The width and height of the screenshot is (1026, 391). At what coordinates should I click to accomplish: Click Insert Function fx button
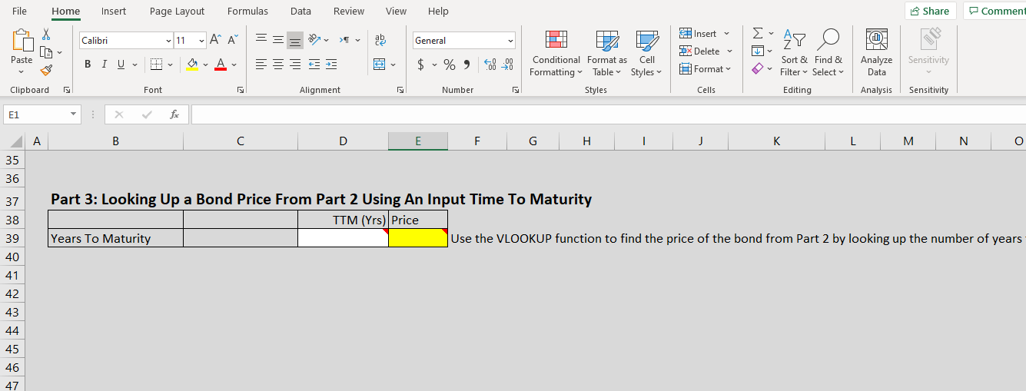coord(174,114)
